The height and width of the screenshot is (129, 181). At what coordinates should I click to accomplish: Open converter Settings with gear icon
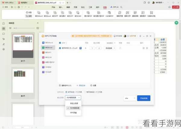click(93, 85)
